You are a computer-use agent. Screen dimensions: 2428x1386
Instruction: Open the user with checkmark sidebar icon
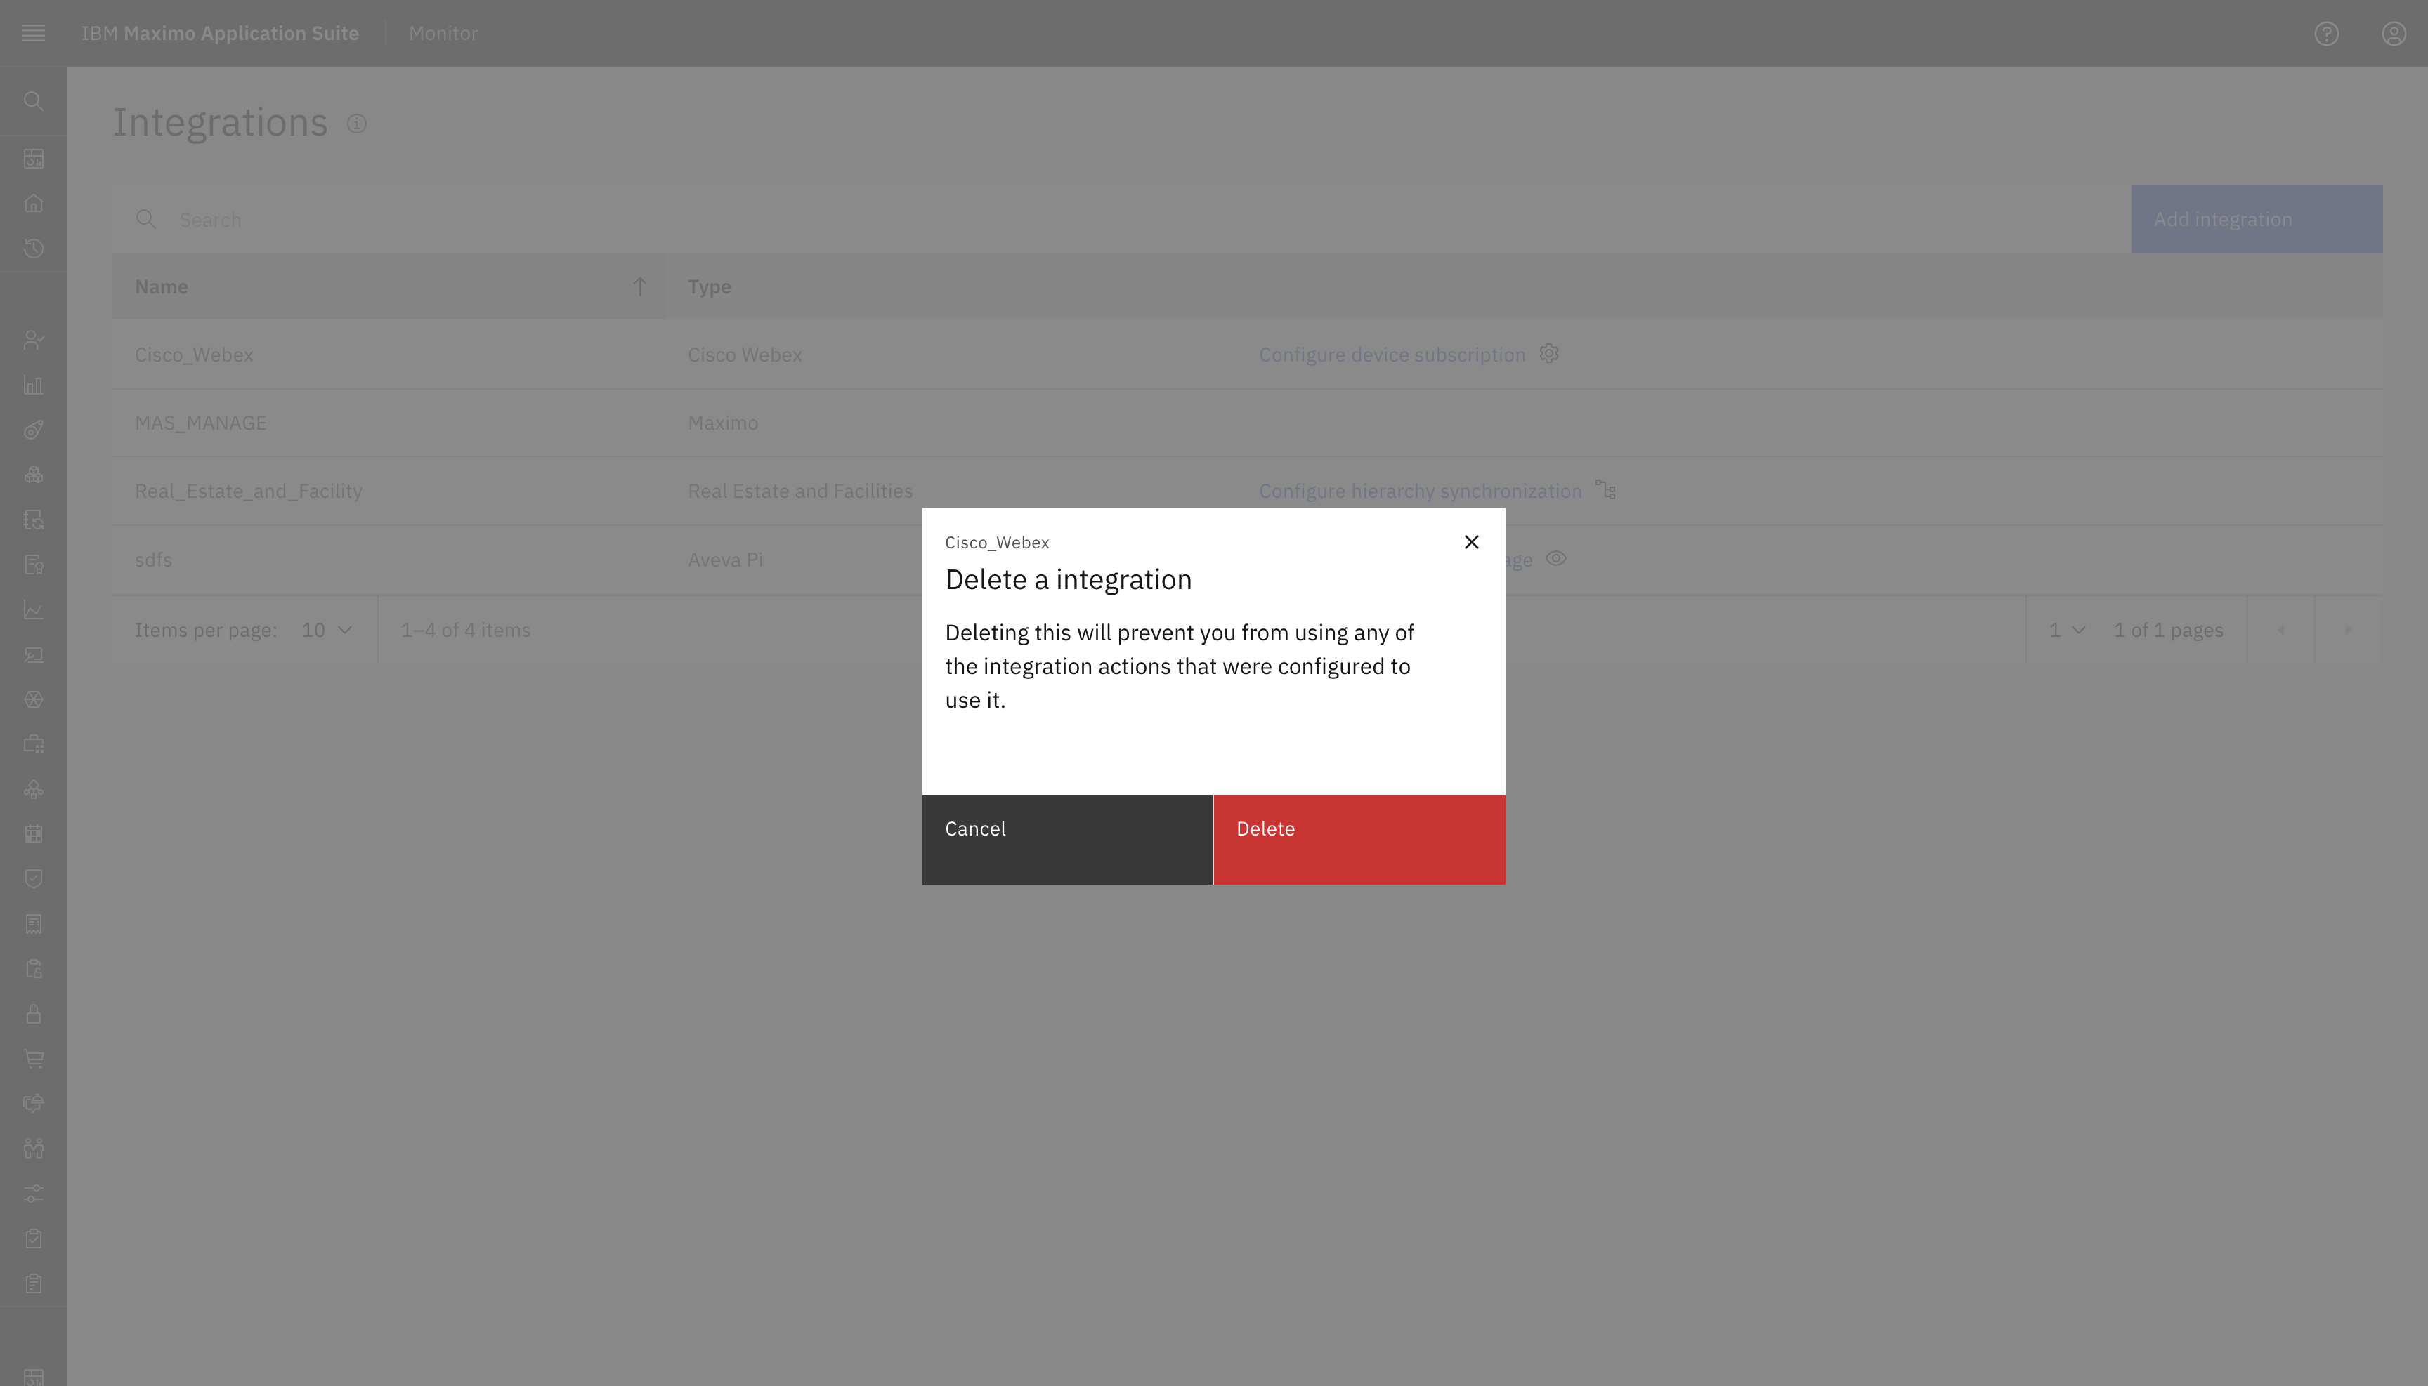[33, 340]
